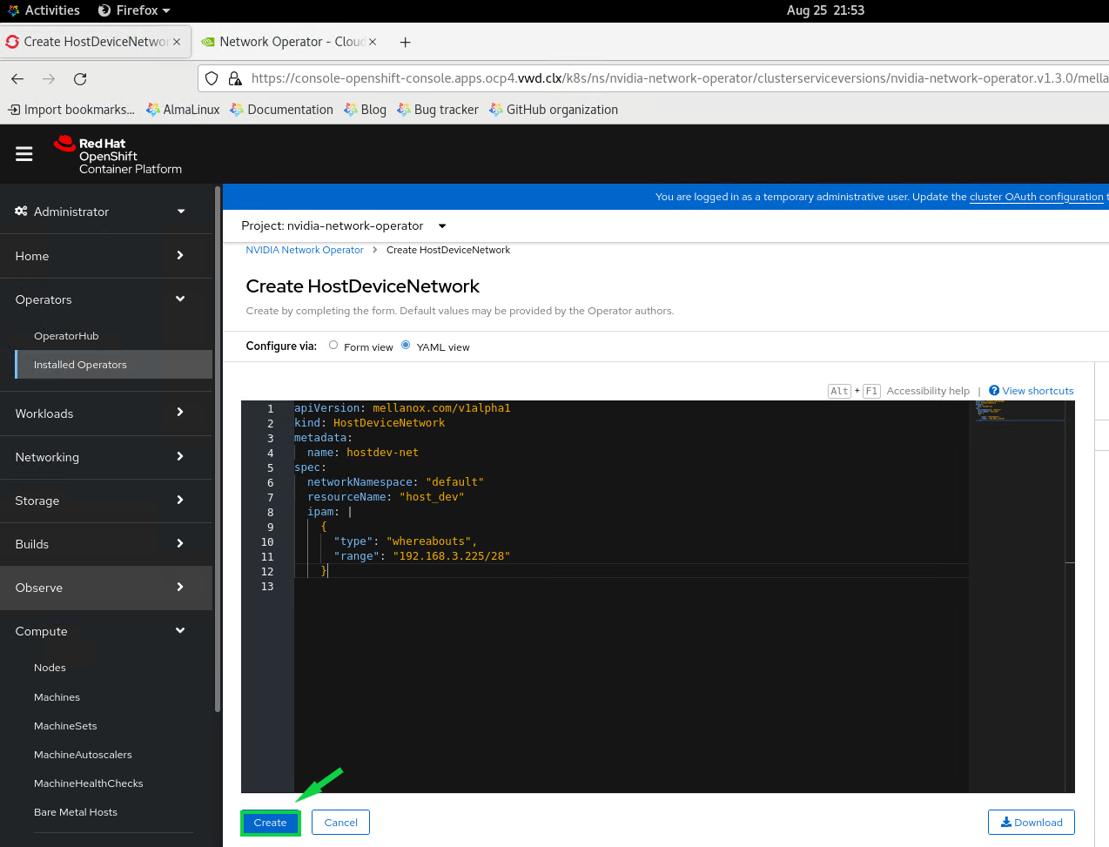Click the Administrator perspective gear icon

pos(21,212)
